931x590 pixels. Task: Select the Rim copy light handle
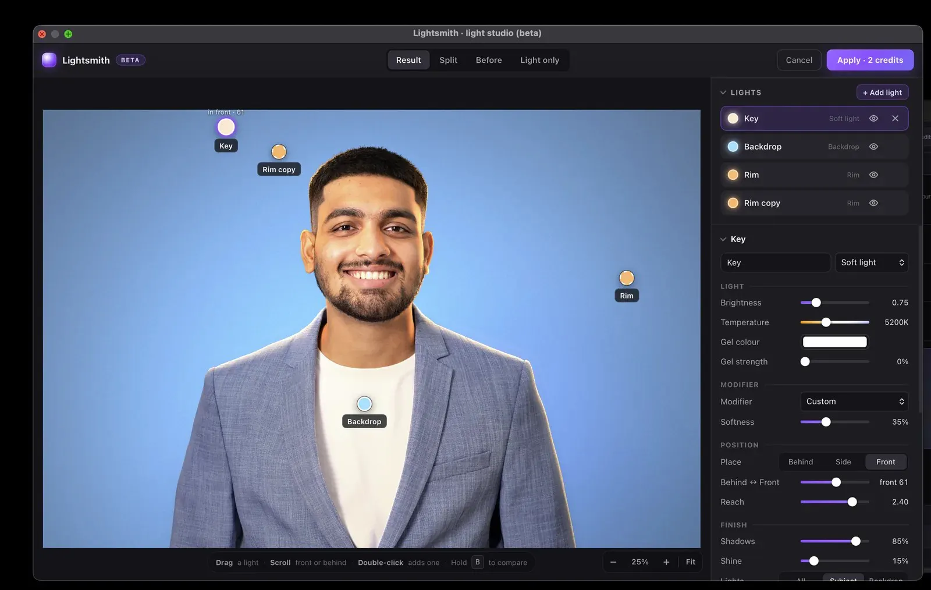(x=279, y=152)
